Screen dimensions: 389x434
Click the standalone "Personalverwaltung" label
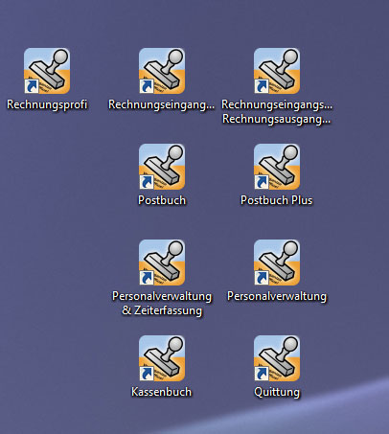pyautogui.click(x=277, y=296)
